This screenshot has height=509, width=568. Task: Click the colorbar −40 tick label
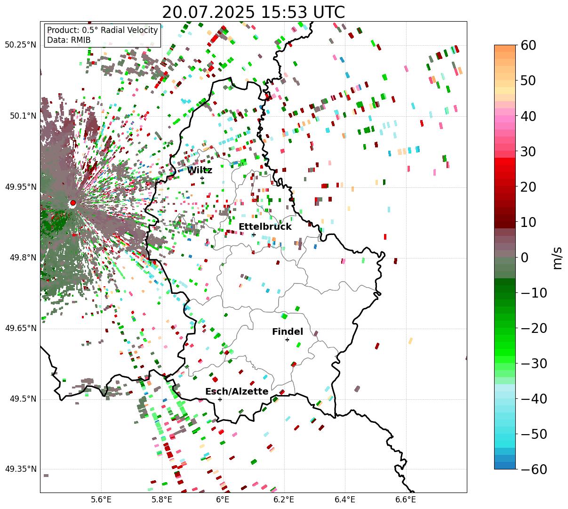[533, 398]
